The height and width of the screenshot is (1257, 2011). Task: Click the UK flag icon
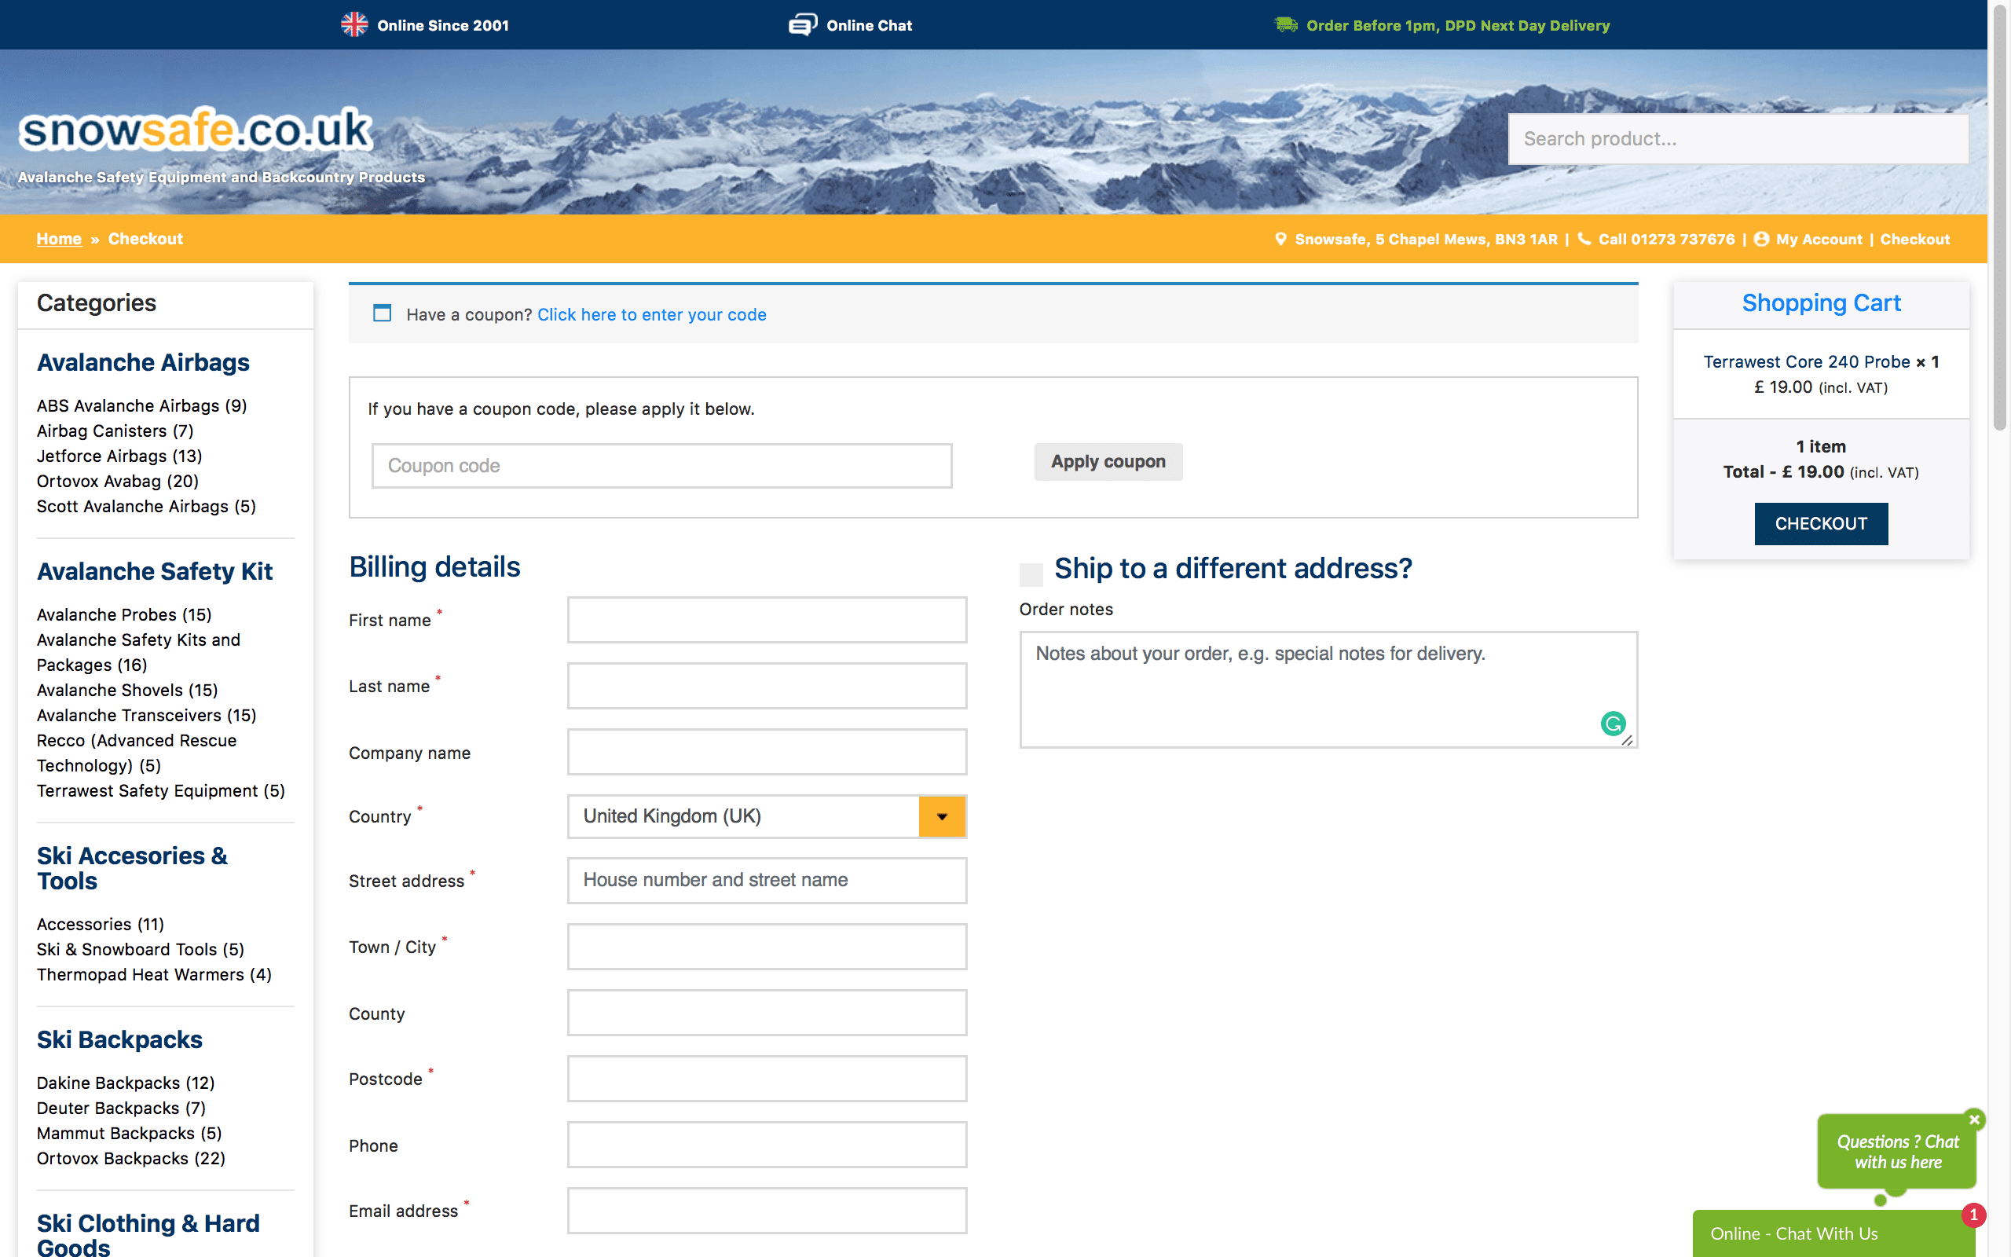point(354,25)
